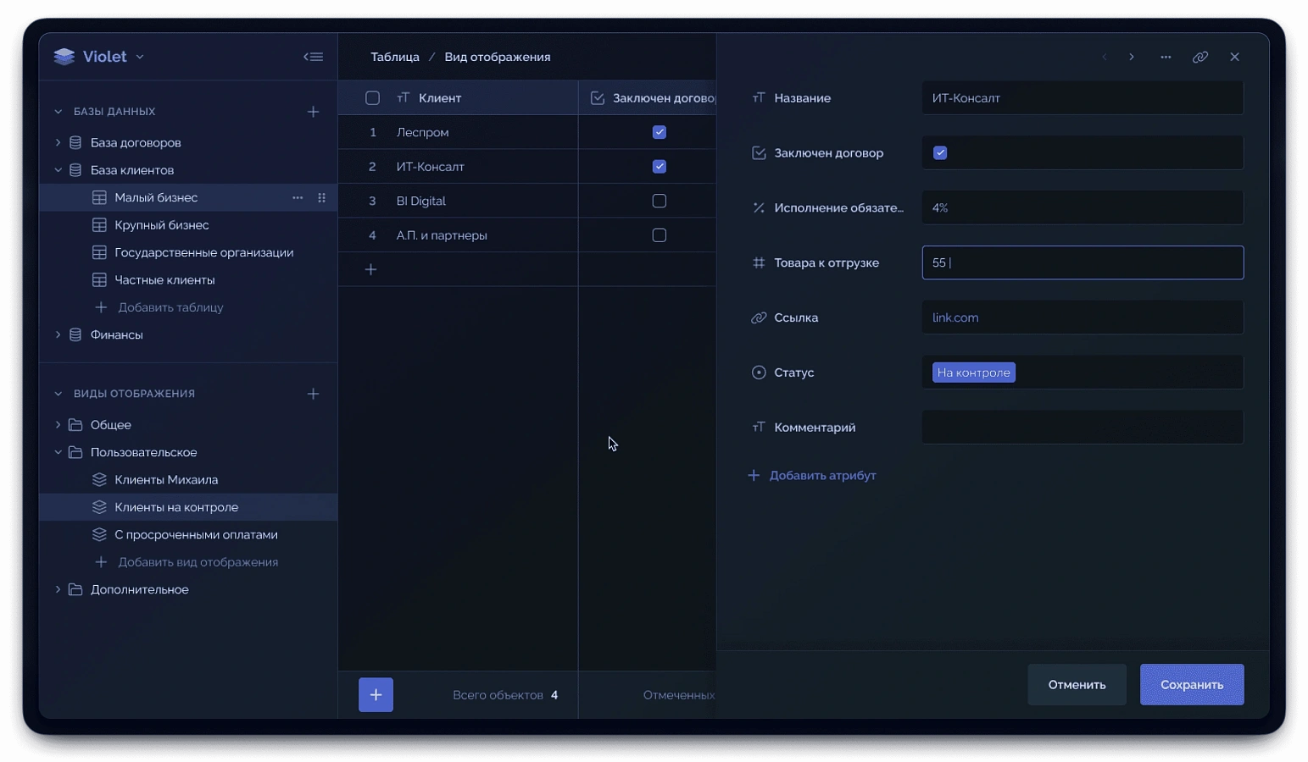Open the three-dots menu in record panel
1308x762 pixels.
(1166, 57)
